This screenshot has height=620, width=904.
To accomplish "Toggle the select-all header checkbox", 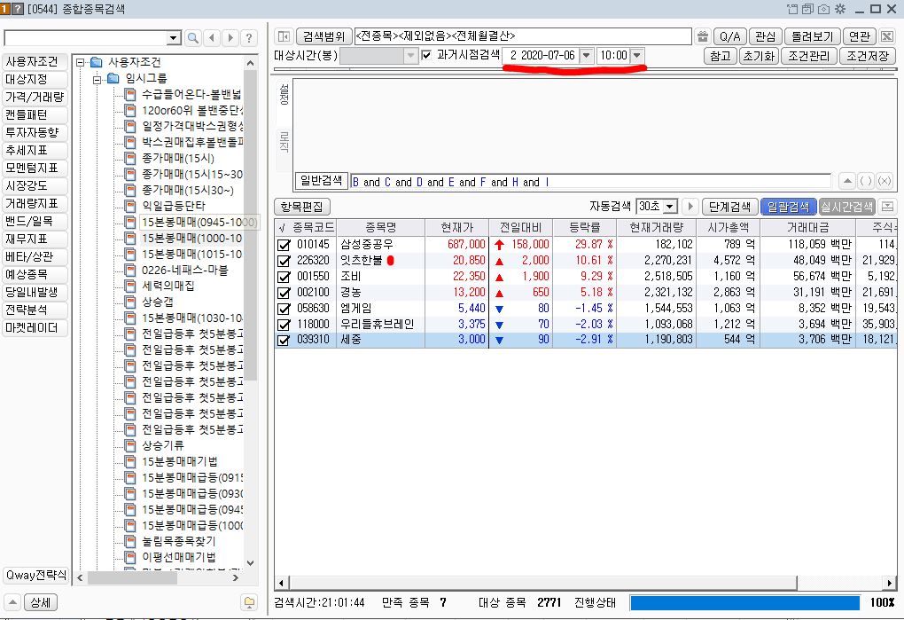I will pyautogui.click(x=282, y=228).
